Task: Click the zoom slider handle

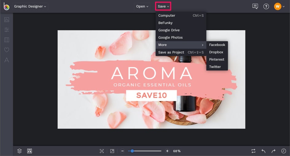Action: tap(132, 151)
